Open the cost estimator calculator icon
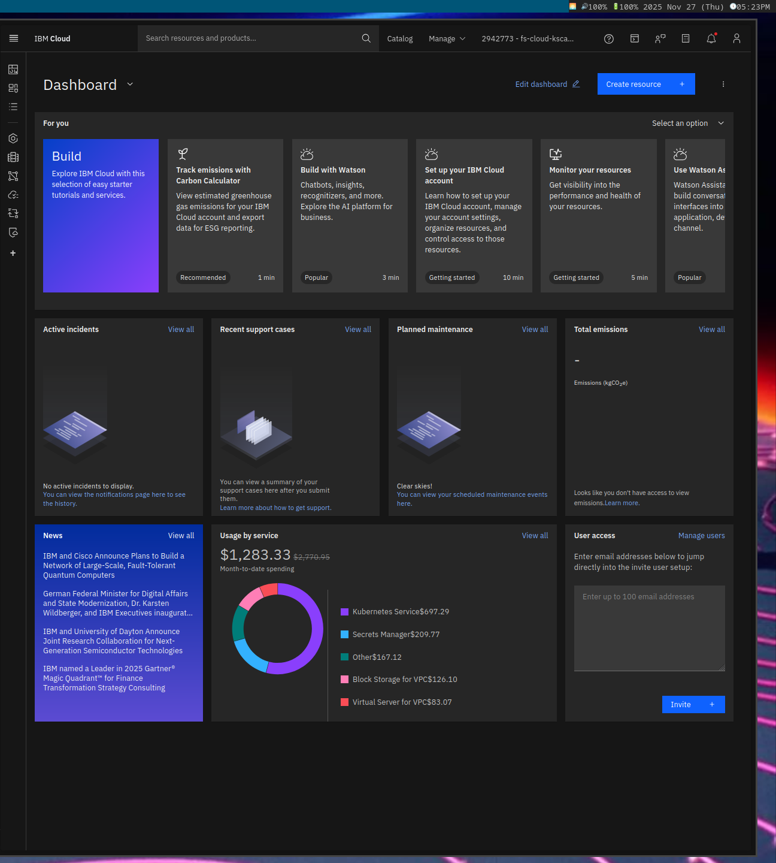 tap(686, 38)
